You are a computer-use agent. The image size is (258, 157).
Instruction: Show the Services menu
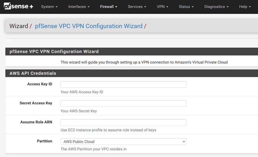click(x=137, y=7)
